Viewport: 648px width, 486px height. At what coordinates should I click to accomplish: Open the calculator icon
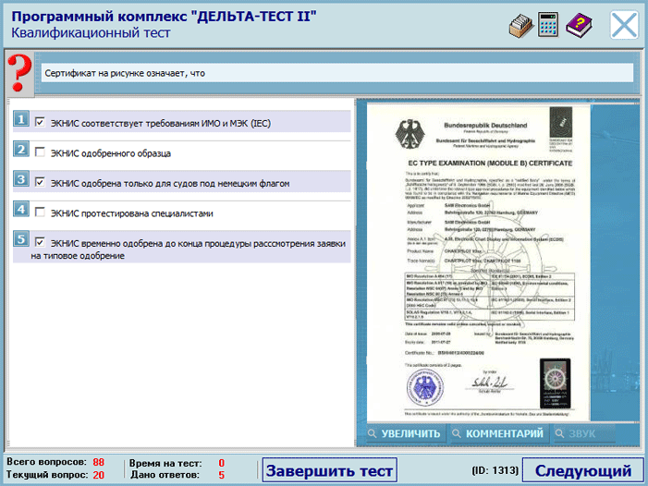(548, 25)
